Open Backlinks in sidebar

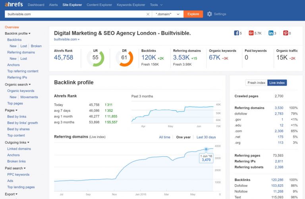pyautogui.click(x=14, y=39)
